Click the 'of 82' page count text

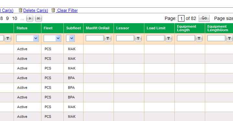point(191,18)
